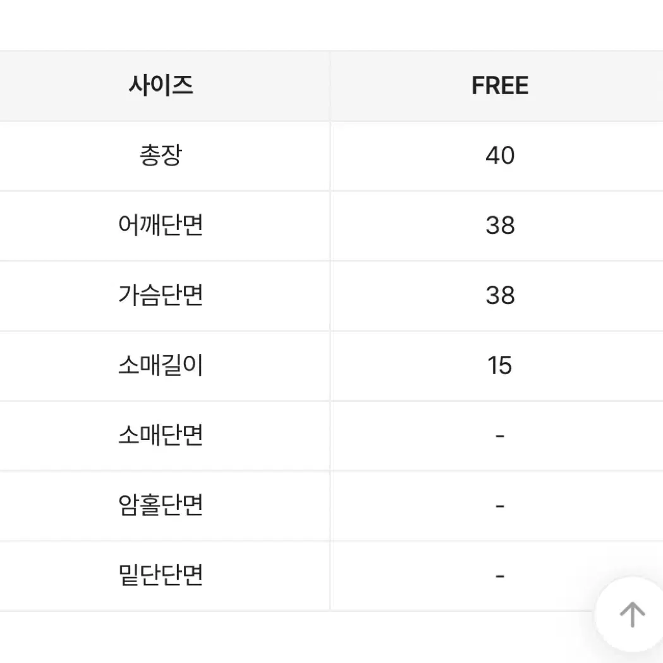Click the 어깨단면 row label
This screenshot has width=663, height=663.
(161, 226)
